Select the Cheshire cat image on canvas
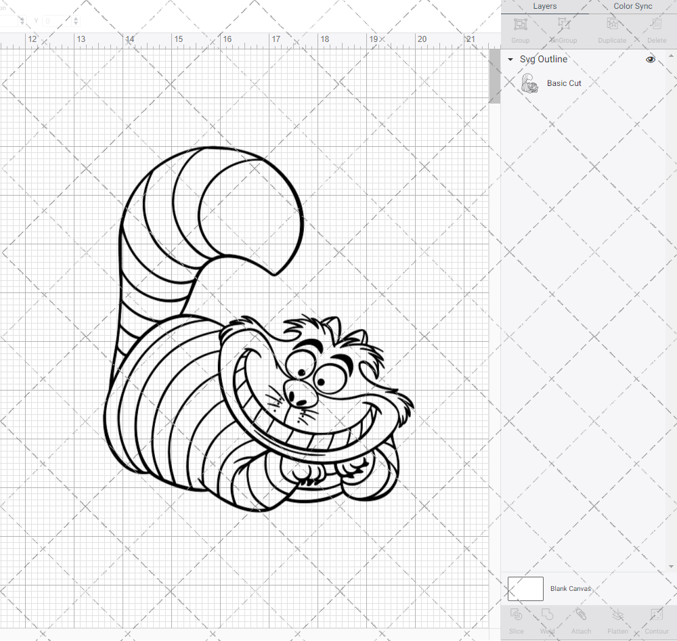 [x=258, y=330]
